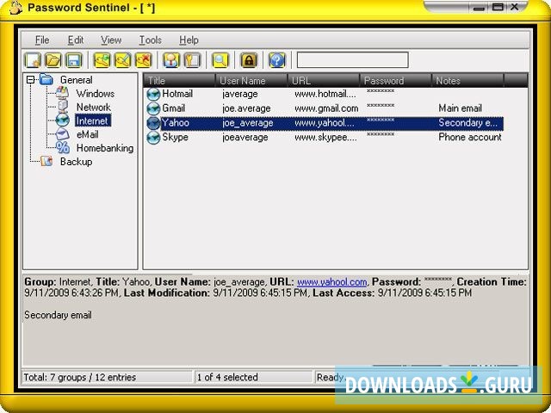
Task: Maximize the Password Sentinel window
Action: 498,7
